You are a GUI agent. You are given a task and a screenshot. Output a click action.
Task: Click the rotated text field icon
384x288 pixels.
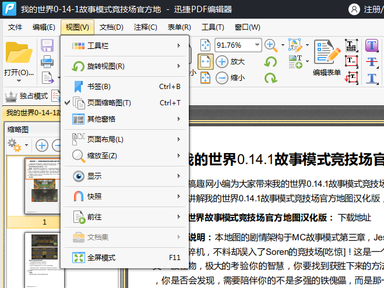point(351,78)
